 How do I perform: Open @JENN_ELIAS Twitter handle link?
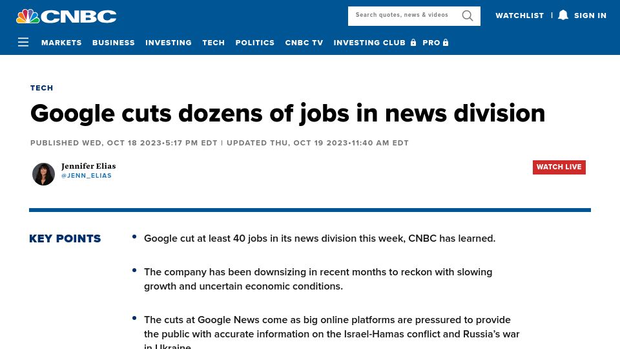(86, 176)
